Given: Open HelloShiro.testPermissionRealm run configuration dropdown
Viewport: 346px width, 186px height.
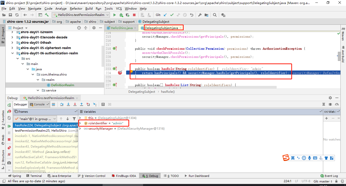Looking at the screenshot, I should 81,15.
